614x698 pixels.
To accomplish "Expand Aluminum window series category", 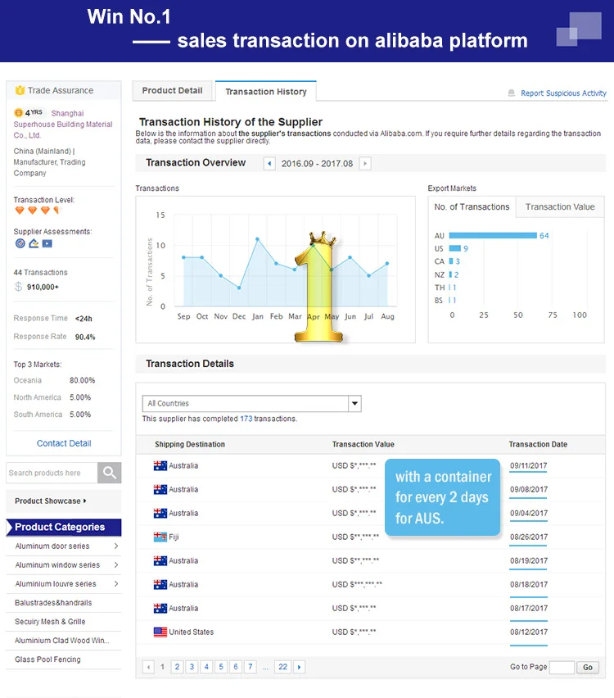I will pyautogui.click(x=116, y=565).
